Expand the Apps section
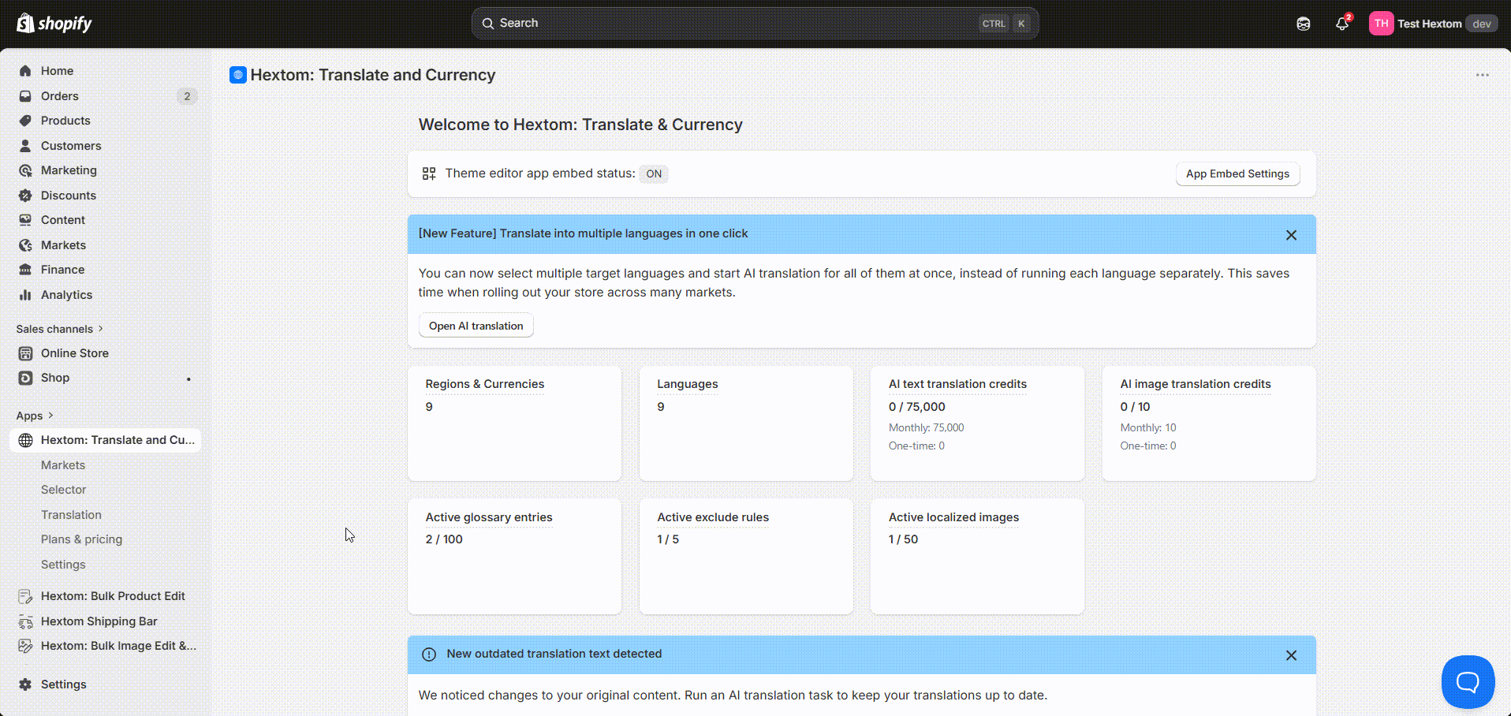Screen dimensions: 1511x716 35,416
